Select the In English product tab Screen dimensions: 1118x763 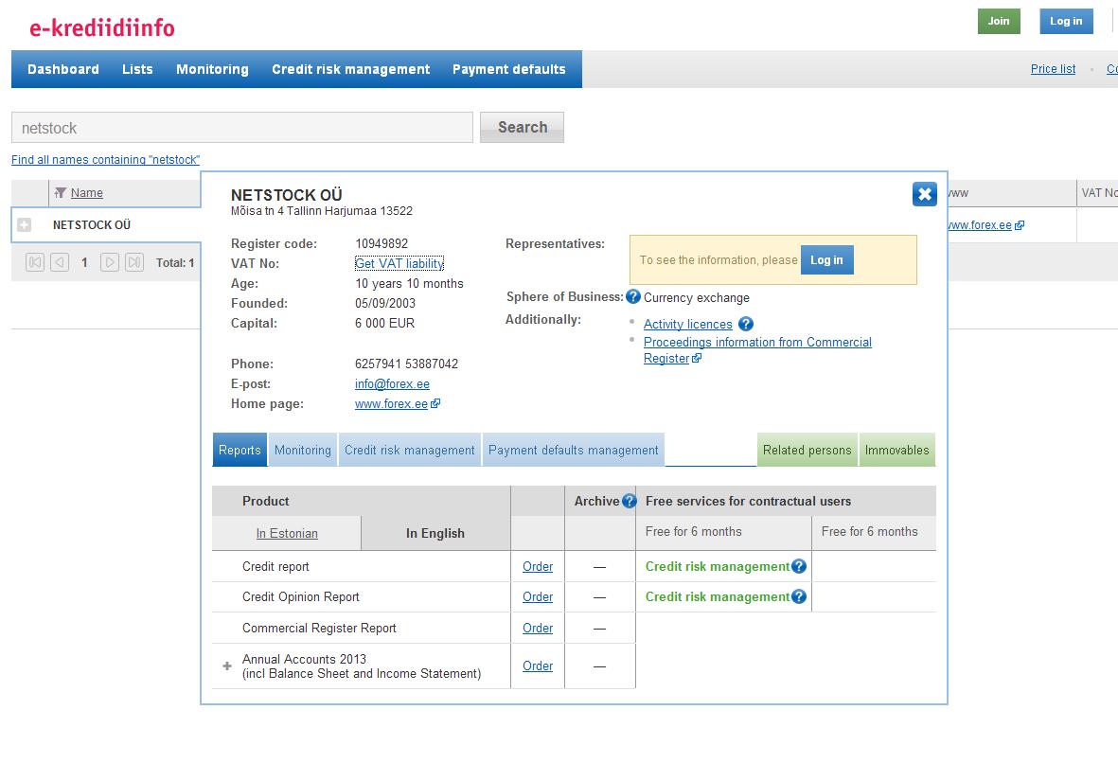coord(435,533)
